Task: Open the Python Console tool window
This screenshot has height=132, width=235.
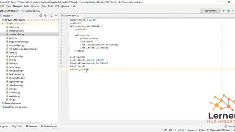Action: [x=49, y=126]
